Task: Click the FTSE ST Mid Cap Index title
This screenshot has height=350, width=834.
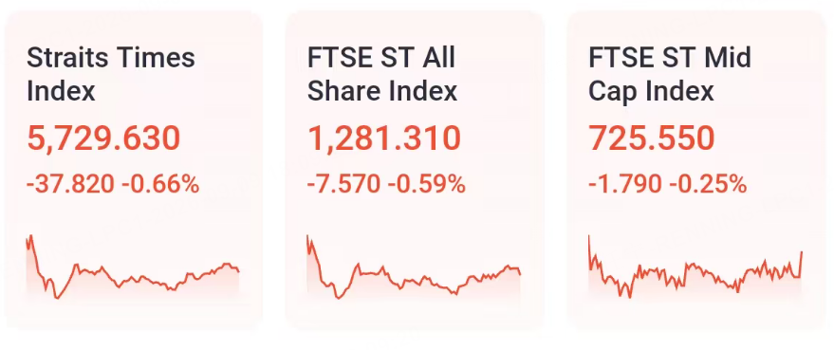Action: coord(670,75)
